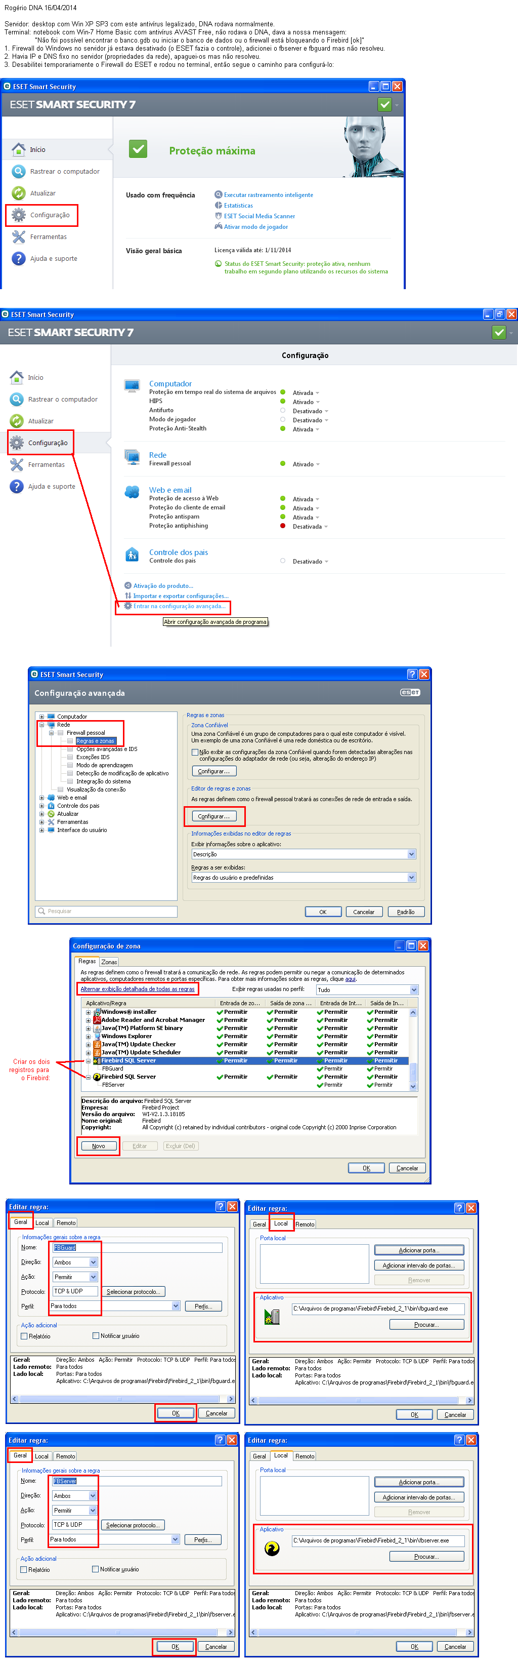Check 'Não exibir as configurações da zona Confiável'

[x=195, y=752]
